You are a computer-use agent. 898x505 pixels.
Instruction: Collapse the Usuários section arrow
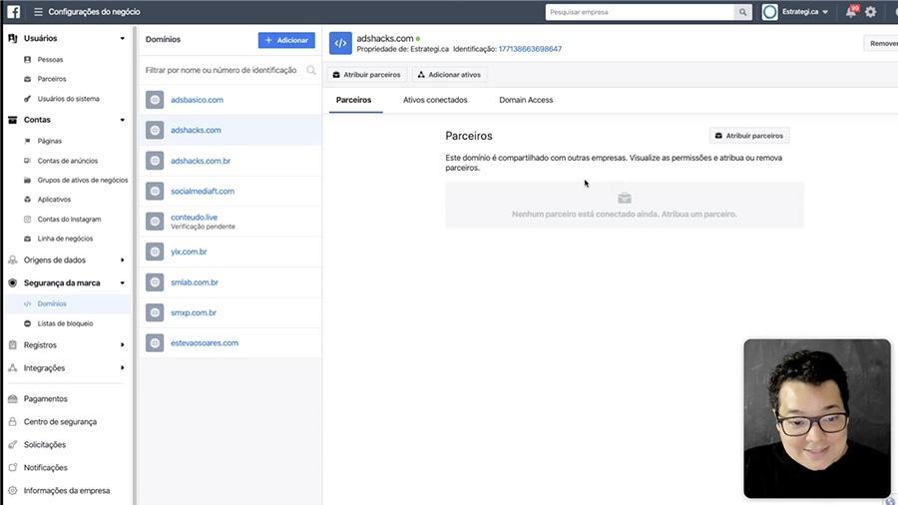[122, 38]
